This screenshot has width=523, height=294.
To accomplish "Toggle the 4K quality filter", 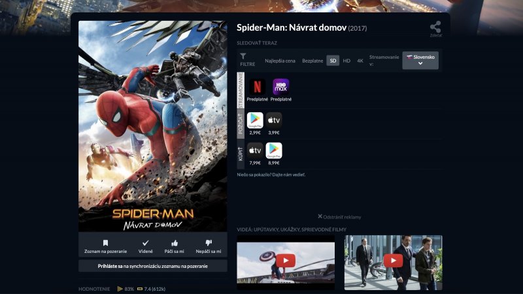I will (x=360, y=61).
